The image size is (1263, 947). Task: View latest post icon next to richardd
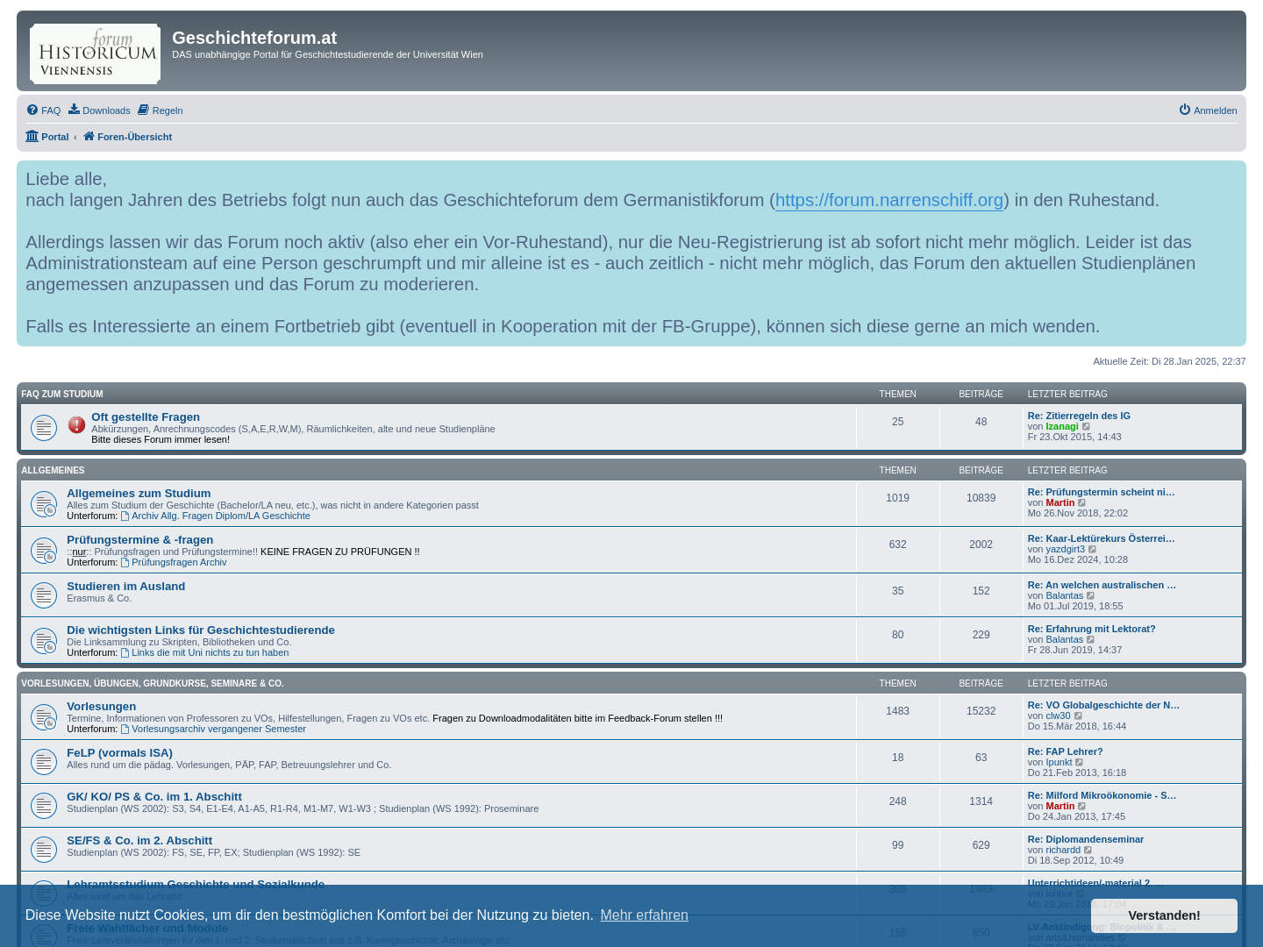pyautogui.click(x=1088, y=851)
